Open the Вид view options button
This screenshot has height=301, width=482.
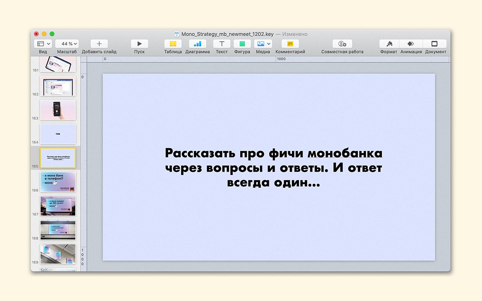click(43, 44)
